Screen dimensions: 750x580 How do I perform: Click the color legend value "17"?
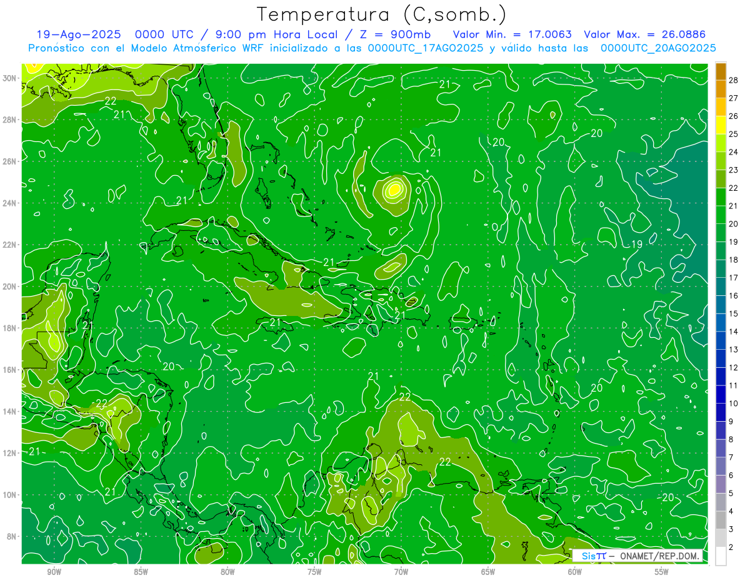(x=734, y=278)
